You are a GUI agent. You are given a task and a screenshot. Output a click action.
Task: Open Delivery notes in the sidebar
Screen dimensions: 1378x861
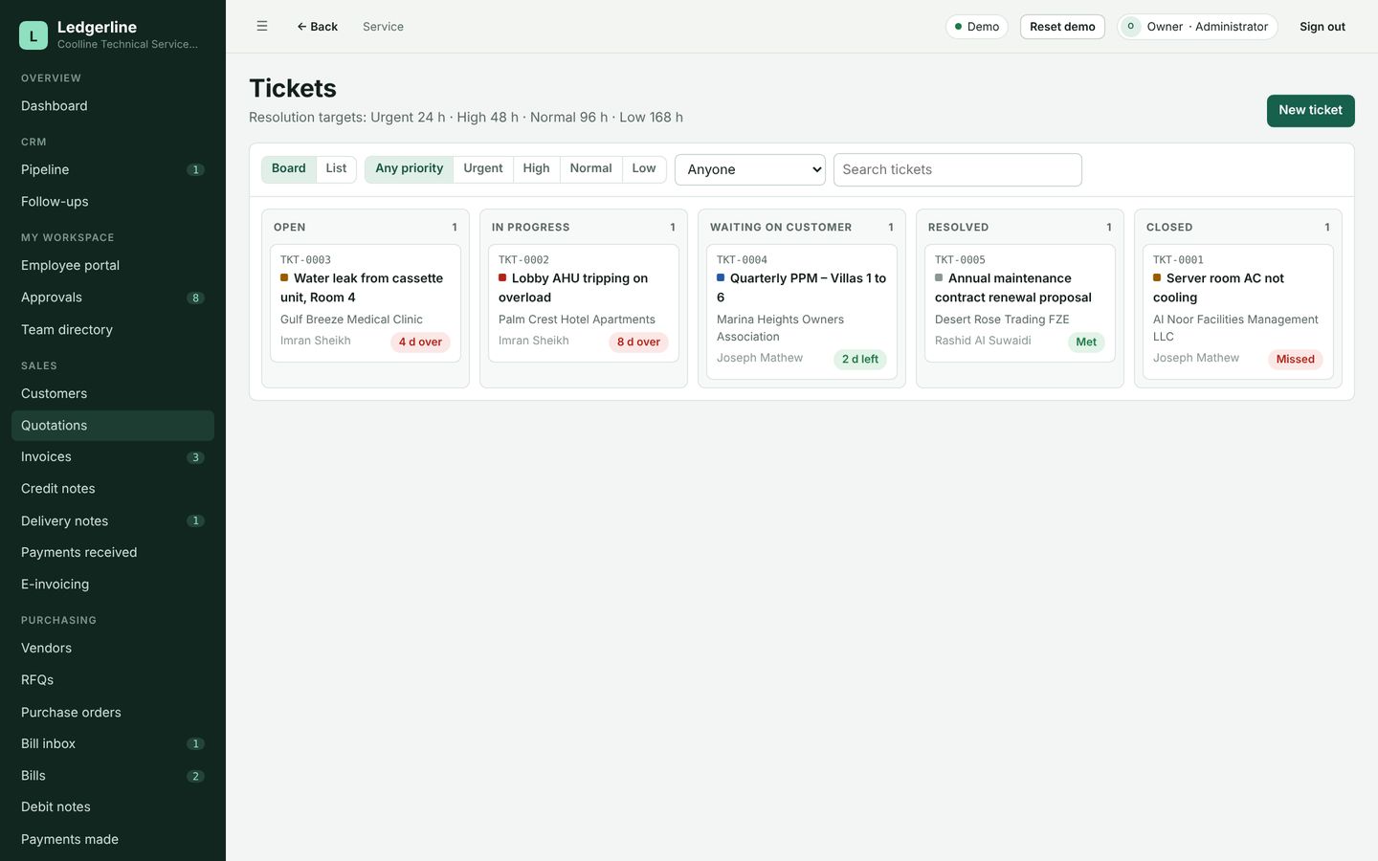tap(113, 521)
